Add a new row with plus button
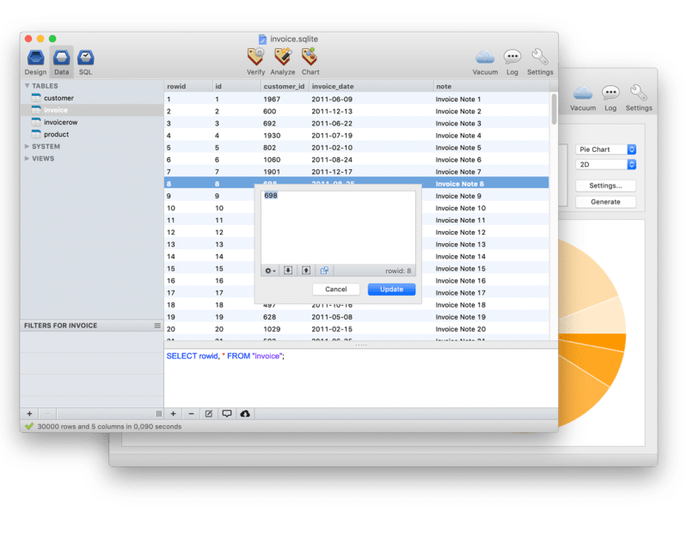This screenshot has width=687, height=543. (x=173, y=414)
